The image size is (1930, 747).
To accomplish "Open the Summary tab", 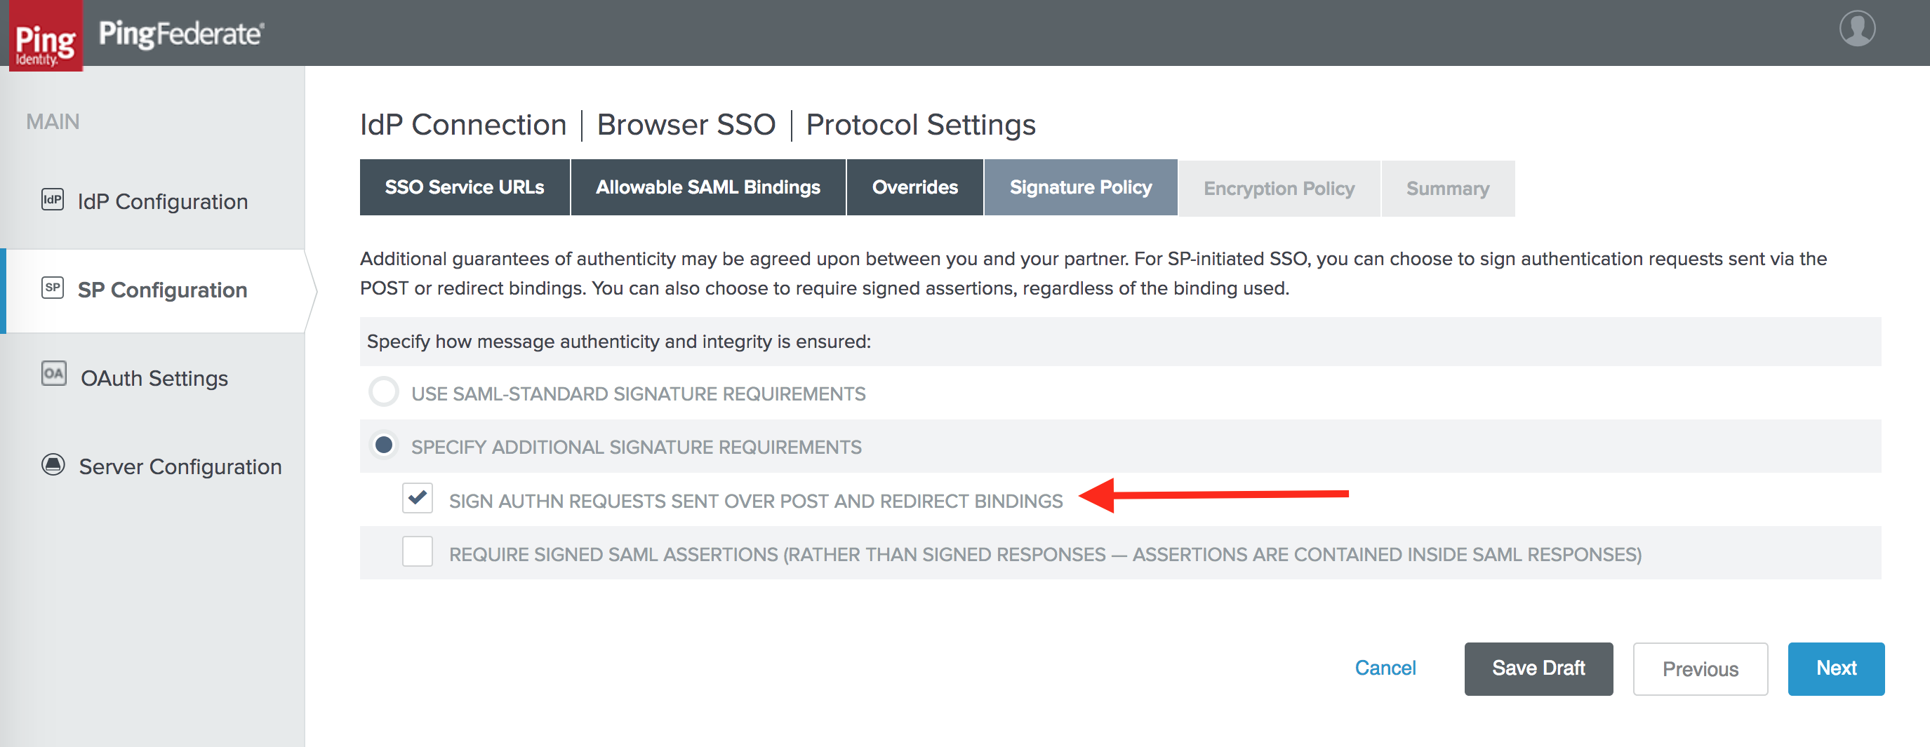I will 1446,188.
